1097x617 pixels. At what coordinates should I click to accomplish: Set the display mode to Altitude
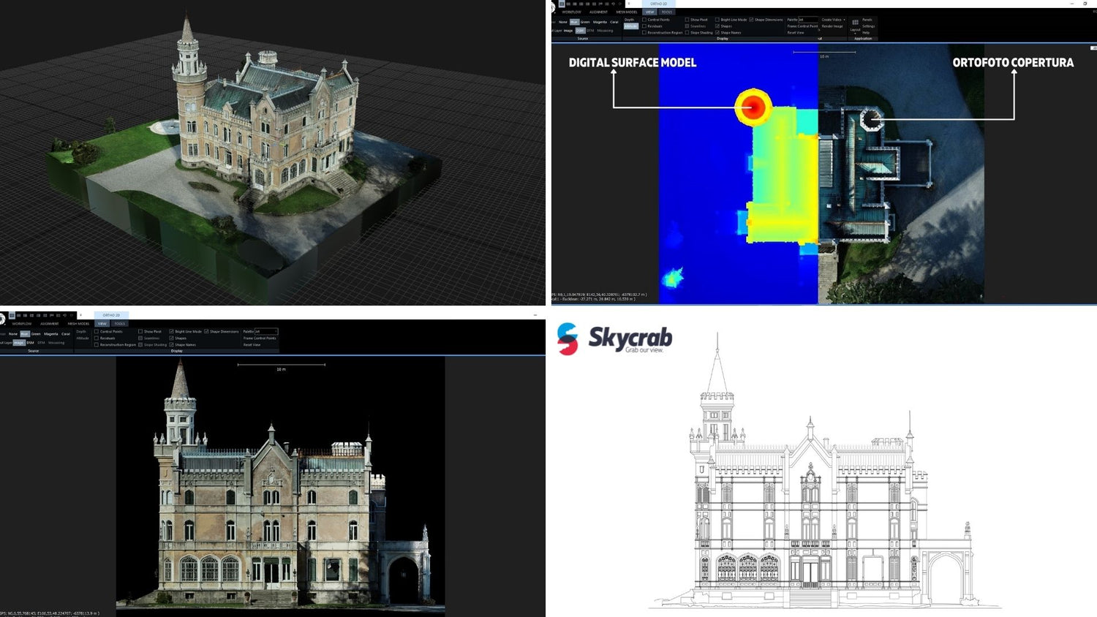(x=630, y=26)
